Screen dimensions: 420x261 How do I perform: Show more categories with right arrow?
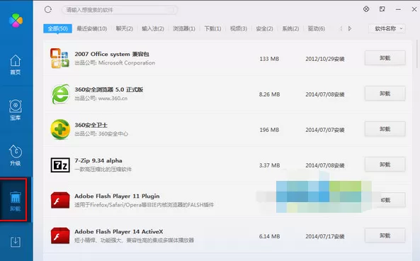click(x=350, y=28)
